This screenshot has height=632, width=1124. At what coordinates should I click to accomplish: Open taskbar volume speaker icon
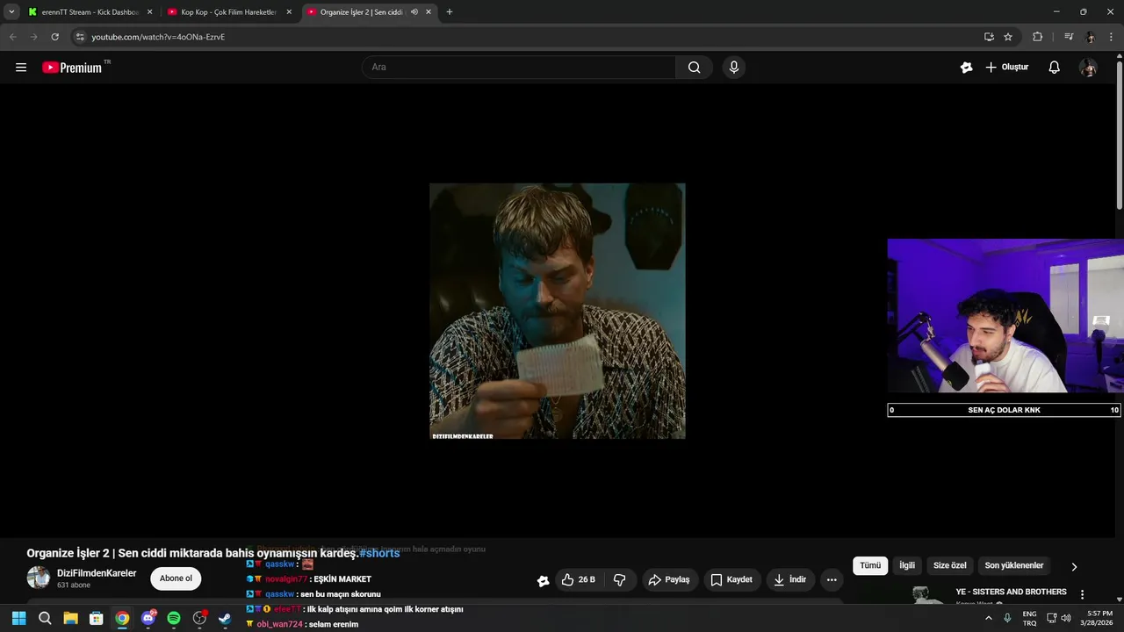pos(1066,618)
